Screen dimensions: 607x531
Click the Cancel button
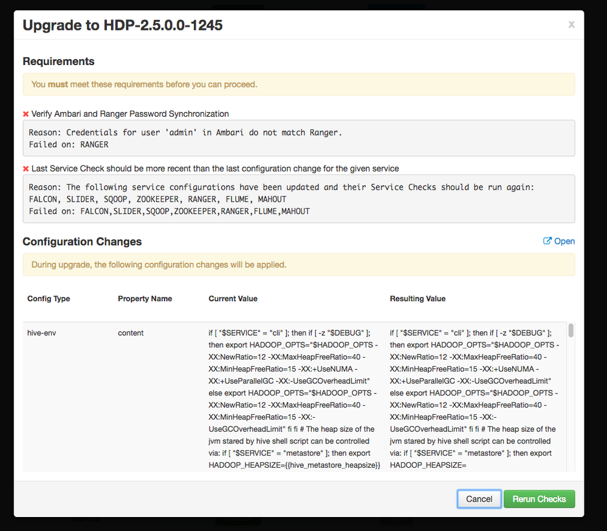[x=479, y=499]
